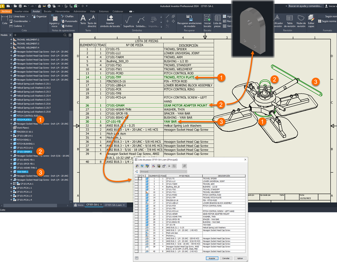Image resolution: width=337 pixels, height=262 pixels.
Task: Add a Nube de revisión
Action: (x=301, y=21)
